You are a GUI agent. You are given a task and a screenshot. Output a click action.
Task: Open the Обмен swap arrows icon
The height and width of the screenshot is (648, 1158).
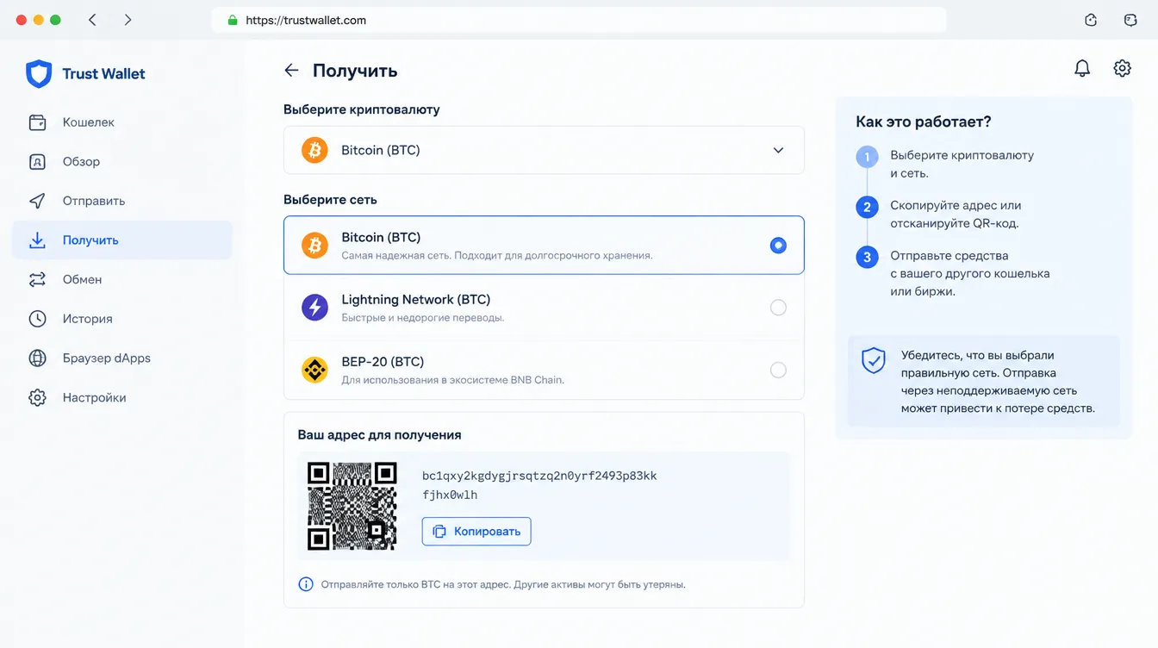(x=37, y=279)
